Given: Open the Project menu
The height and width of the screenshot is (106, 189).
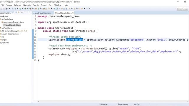Looking at the screenshot, I should pos(44,5).
